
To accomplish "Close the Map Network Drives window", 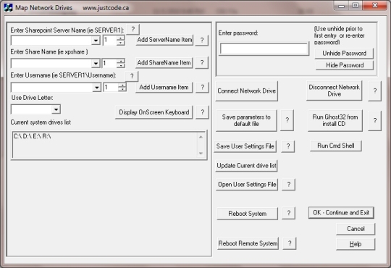I will coord(375,6).
